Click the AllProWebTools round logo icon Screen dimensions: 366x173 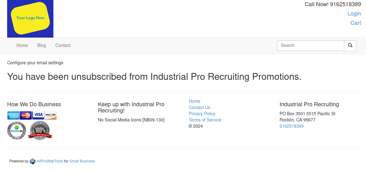click(33, 161)
